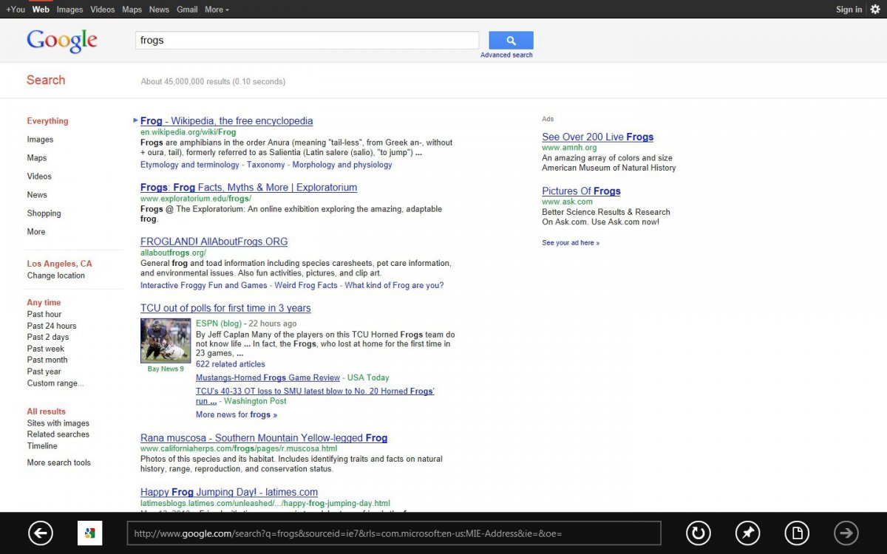Image resolution: width=887 pixels, height=554 pixels.
Task: Open the page tools icon
Action: [x=797, y=533]
